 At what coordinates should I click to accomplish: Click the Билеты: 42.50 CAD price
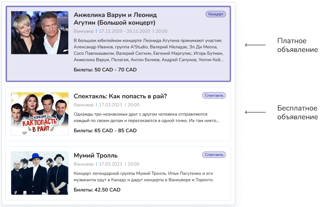click(97, 190)
